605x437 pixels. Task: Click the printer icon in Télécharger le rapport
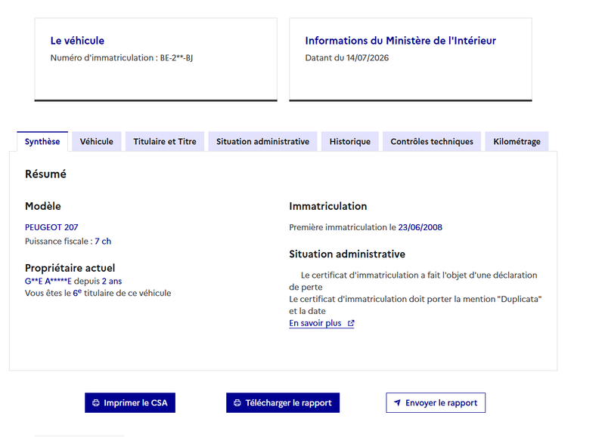click(x=237, y=403)
